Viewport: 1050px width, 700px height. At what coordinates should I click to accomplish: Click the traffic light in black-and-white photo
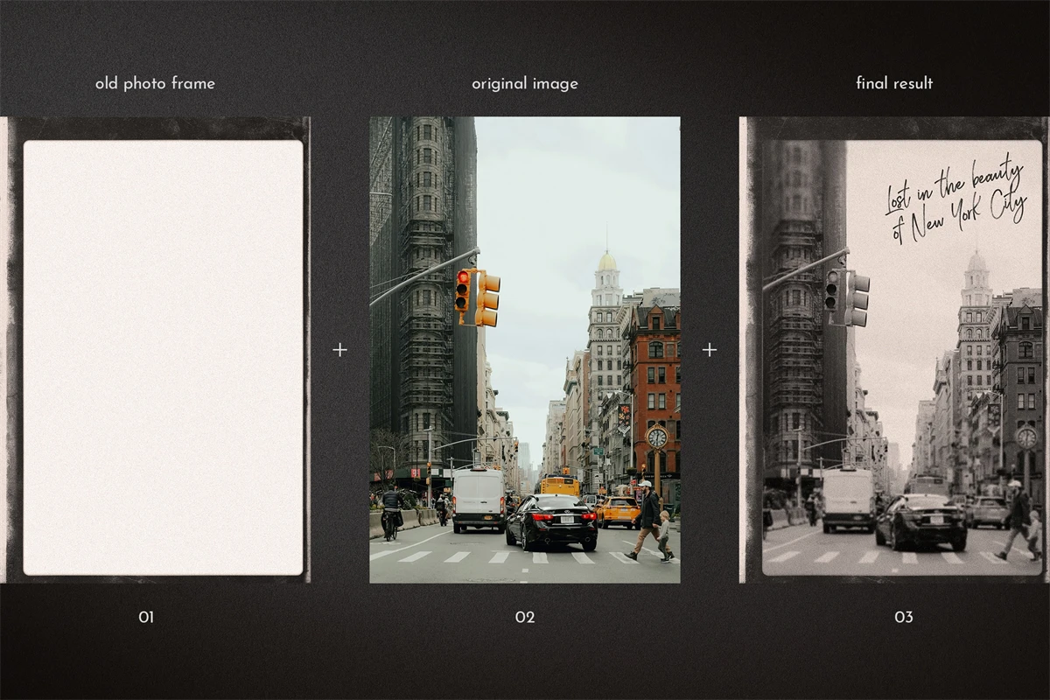click(x=845, y=297)
